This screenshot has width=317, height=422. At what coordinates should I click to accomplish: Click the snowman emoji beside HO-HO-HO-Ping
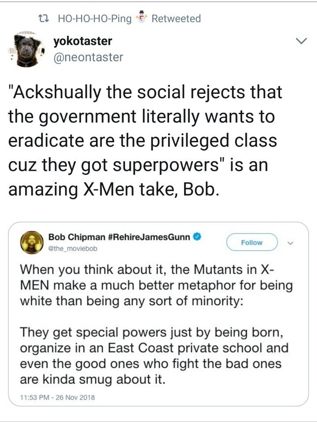click(x=141, y=17)
